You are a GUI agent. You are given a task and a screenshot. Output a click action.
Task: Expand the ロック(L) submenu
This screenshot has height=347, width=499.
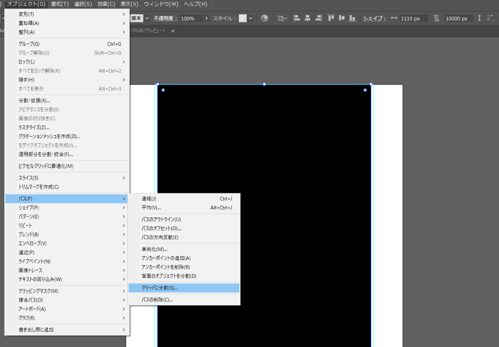pyautogui.click(x=67, y=62)
